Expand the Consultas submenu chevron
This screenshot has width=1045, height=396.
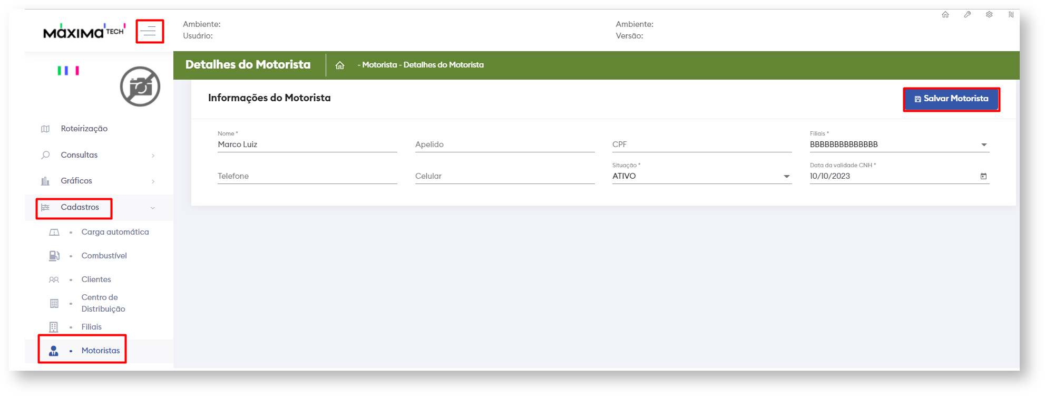[x=153, y=156]
